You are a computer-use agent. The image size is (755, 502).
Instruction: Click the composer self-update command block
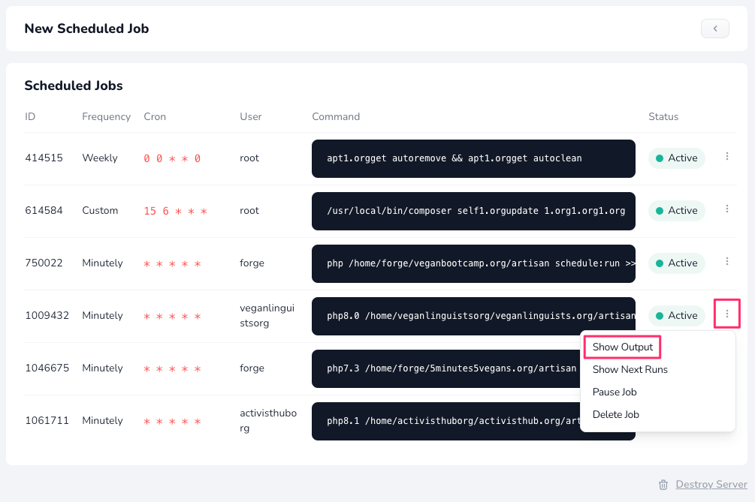473,211
